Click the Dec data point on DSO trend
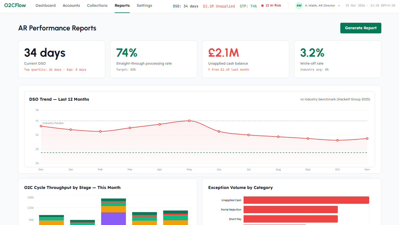The width and height of the screenshot is (399, 225). 41,126
